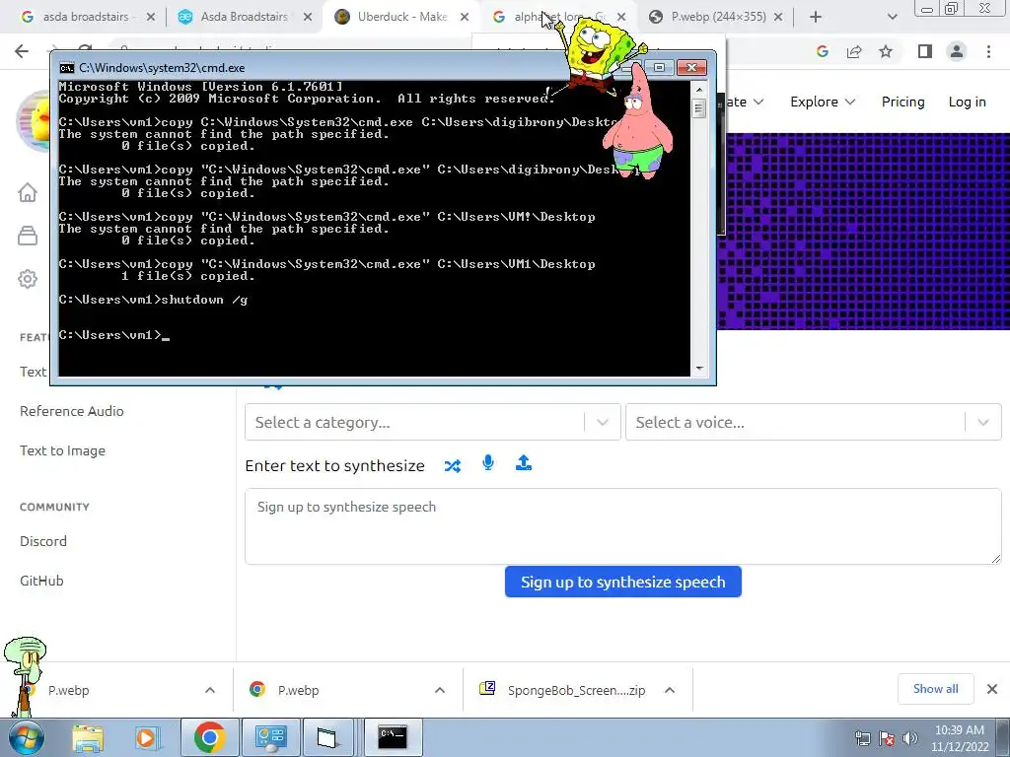Open Text to Image in sidebar

[62, 450]
